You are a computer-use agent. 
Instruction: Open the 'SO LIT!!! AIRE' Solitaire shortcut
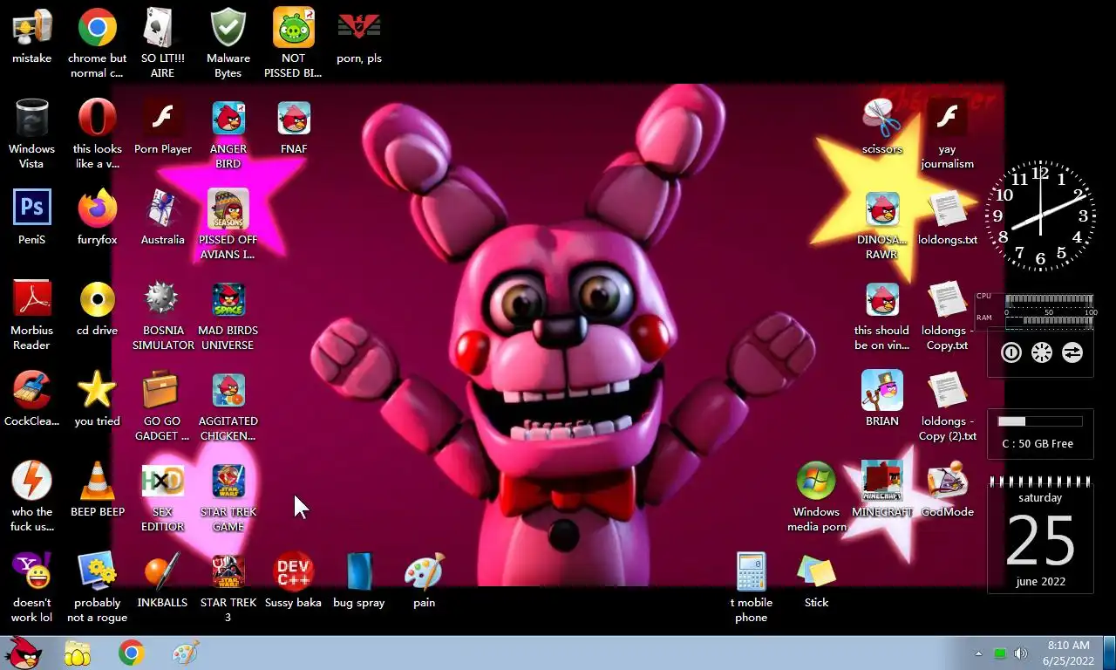[162, 28]
